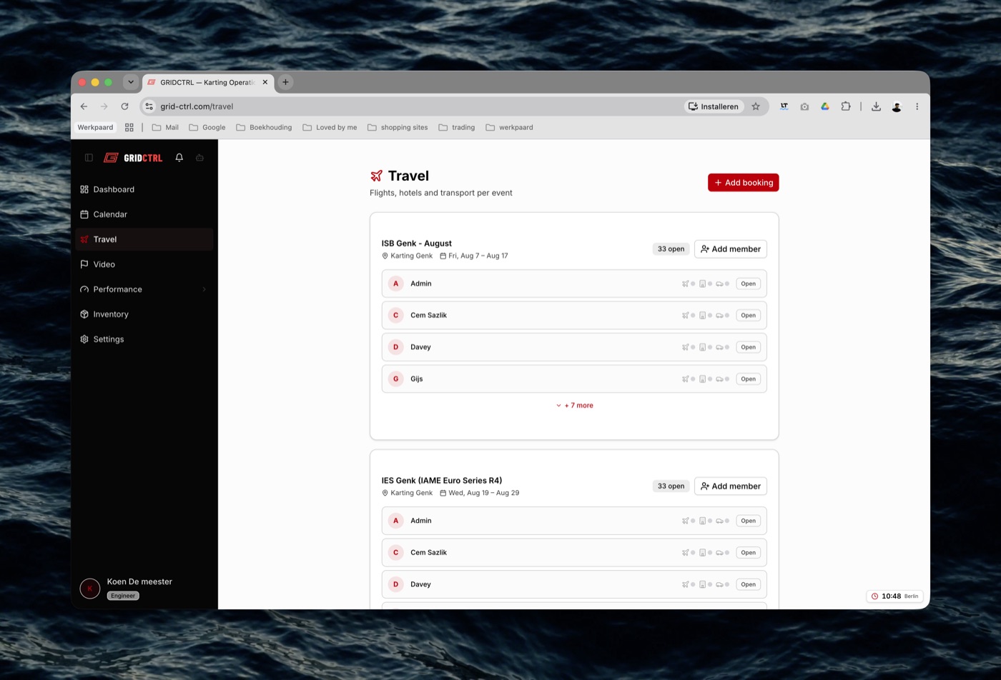
Task: Click Open on ISB Genk Gijs row
Action: 748,379
